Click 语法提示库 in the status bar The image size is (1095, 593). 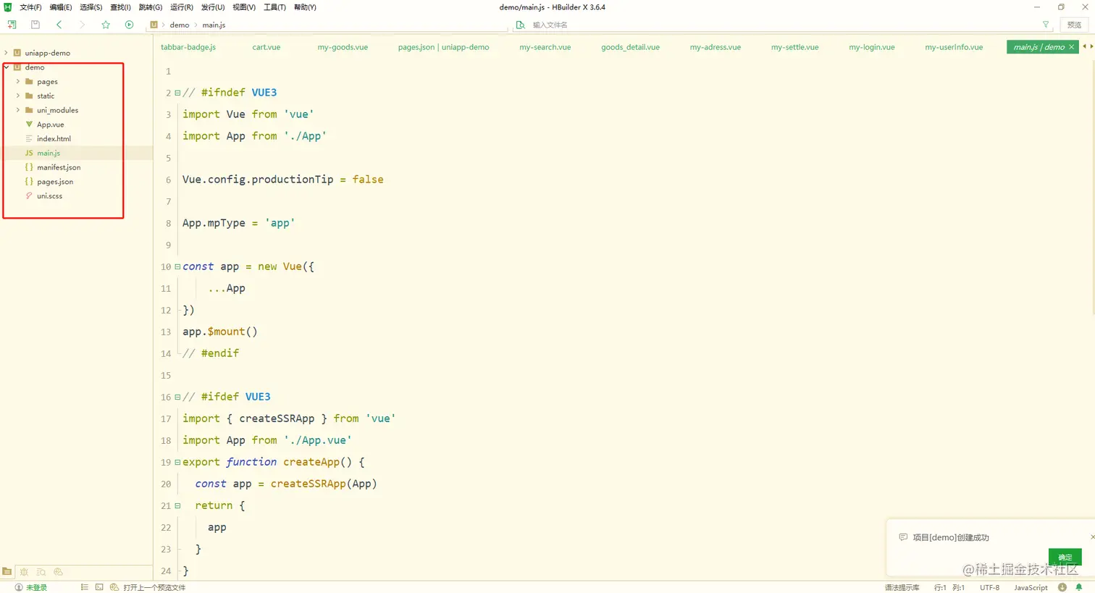pyautogui.click(x=902, y=587)
